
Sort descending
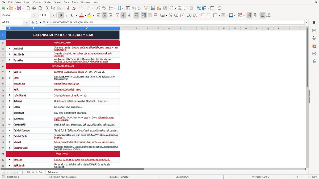[x=140, y=8]
